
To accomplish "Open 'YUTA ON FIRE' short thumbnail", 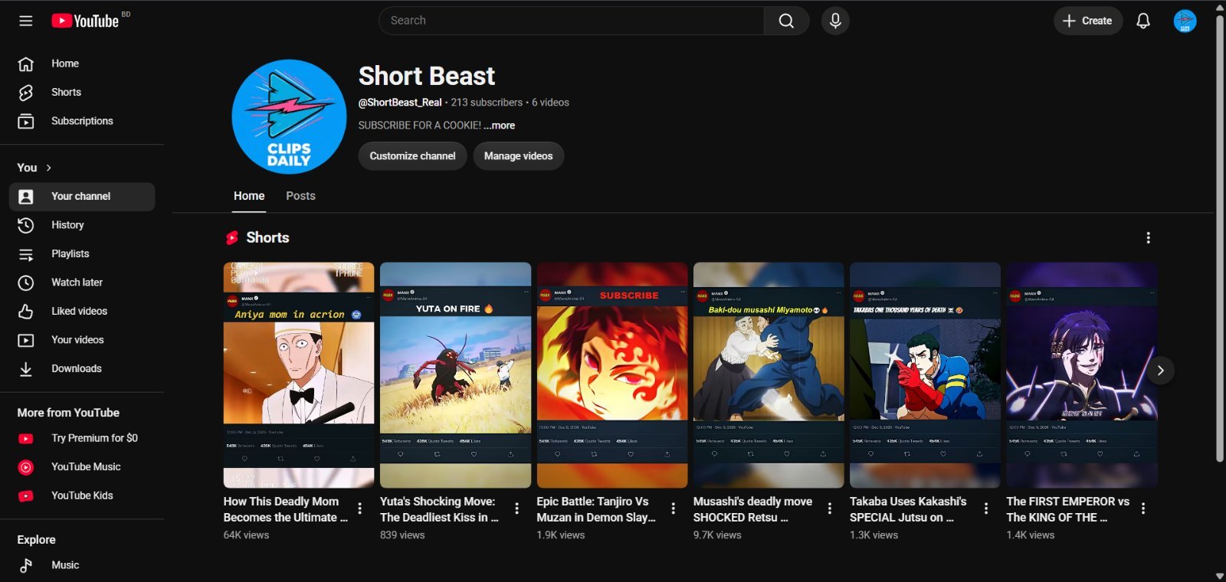I will pos(455,375).
